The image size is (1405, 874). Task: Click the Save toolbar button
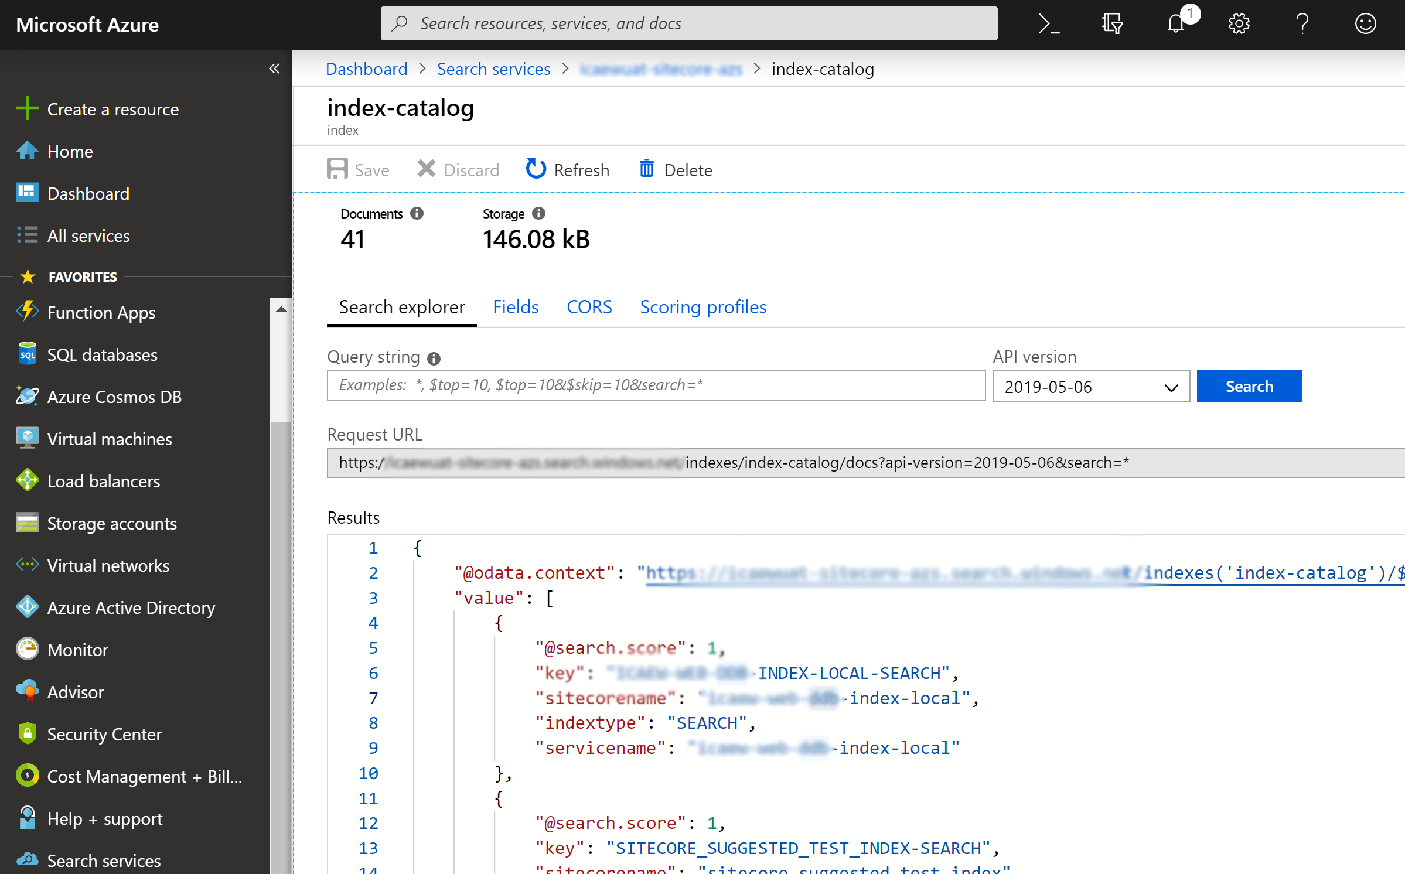pyautogui.click(x=358, y=169)
